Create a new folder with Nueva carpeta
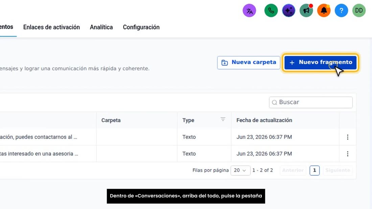 [x=249, y=62]
